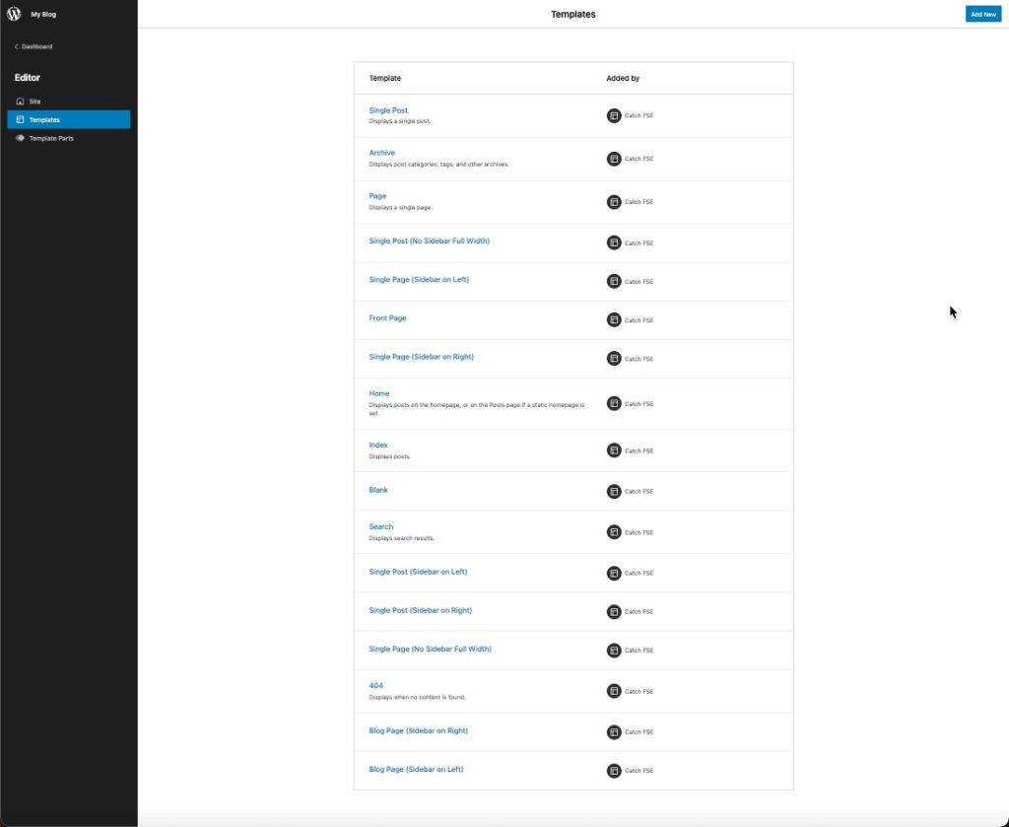Select Site in the Editor menu
This screenshot has height=827, width=1009.
pos(34,101)
